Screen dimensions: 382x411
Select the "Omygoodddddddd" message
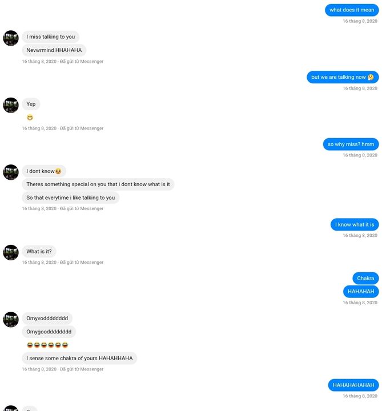[49, 332]
